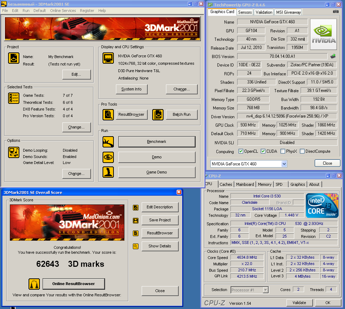Click the Batch Run button

tap(181, 114)
